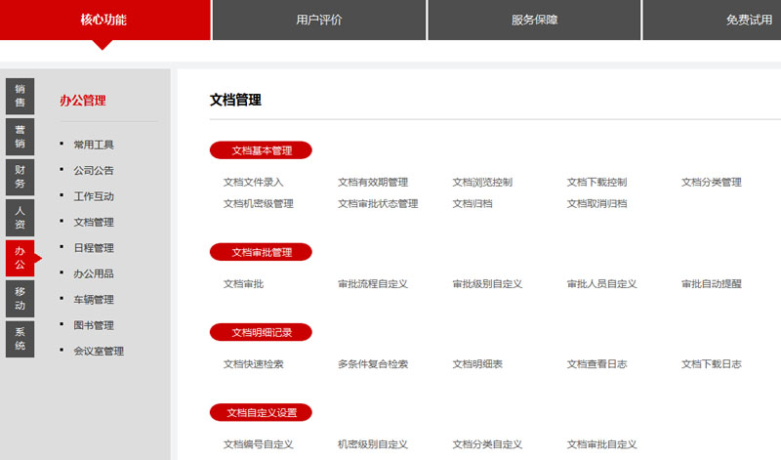Switch to 财务 sidebar category
The image size is (781, 460).
coord(20,177)
